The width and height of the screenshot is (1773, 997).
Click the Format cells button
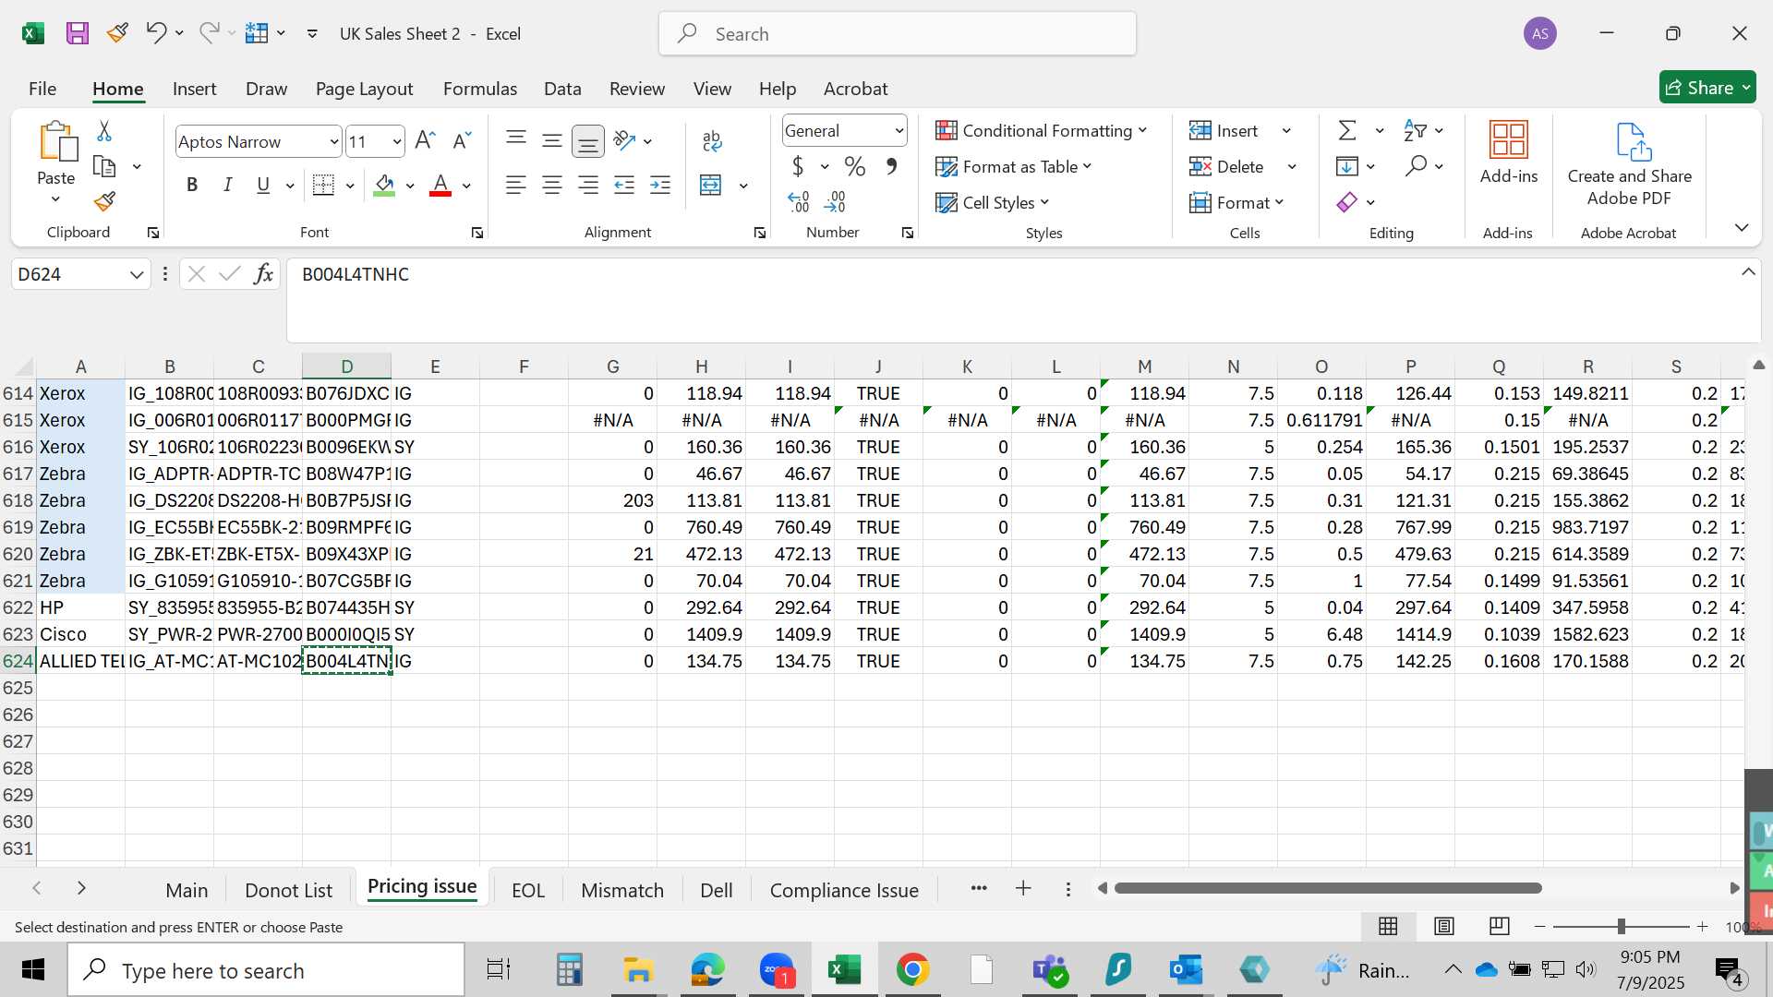[x=1237, y=203]
